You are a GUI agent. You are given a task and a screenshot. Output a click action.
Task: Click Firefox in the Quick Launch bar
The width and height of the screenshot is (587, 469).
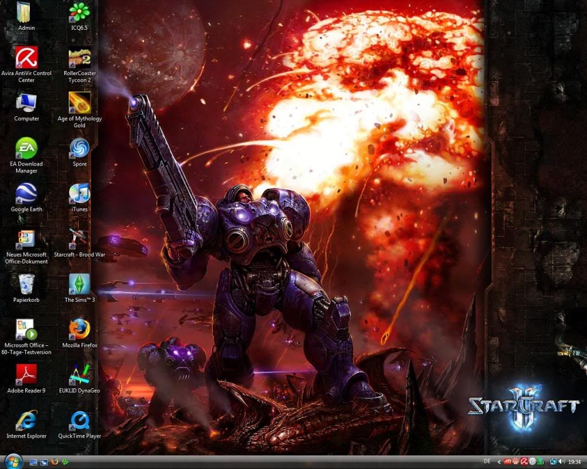54,462
